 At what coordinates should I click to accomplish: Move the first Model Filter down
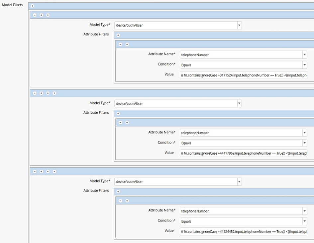tap(48, 15)
